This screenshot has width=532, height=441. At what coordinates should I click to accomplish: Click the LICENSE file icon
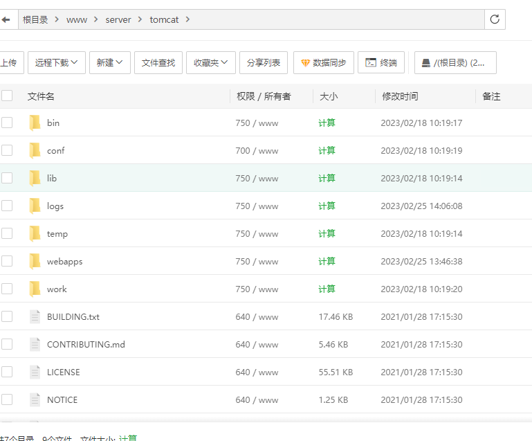[x=35, y=372]
